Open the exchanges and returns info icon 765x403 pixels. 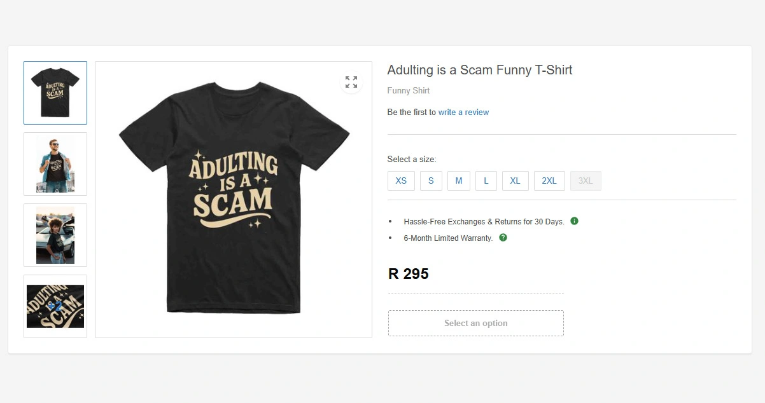coord(574,221)
